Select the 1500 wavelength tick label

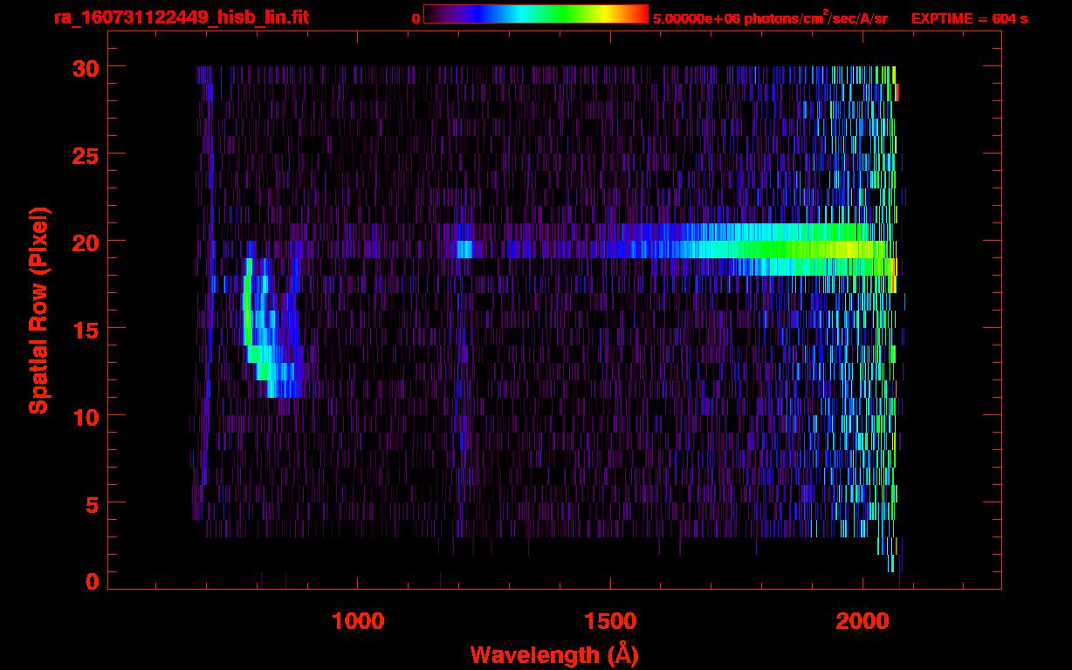coord(610,621)
